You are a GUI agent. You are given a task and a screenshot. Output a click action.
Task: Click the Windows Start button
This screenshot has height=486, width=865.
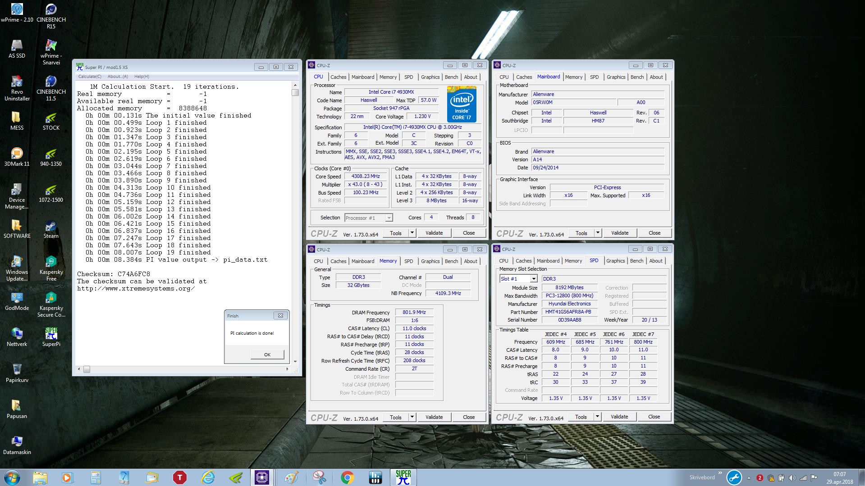click(x=12, y=477)
